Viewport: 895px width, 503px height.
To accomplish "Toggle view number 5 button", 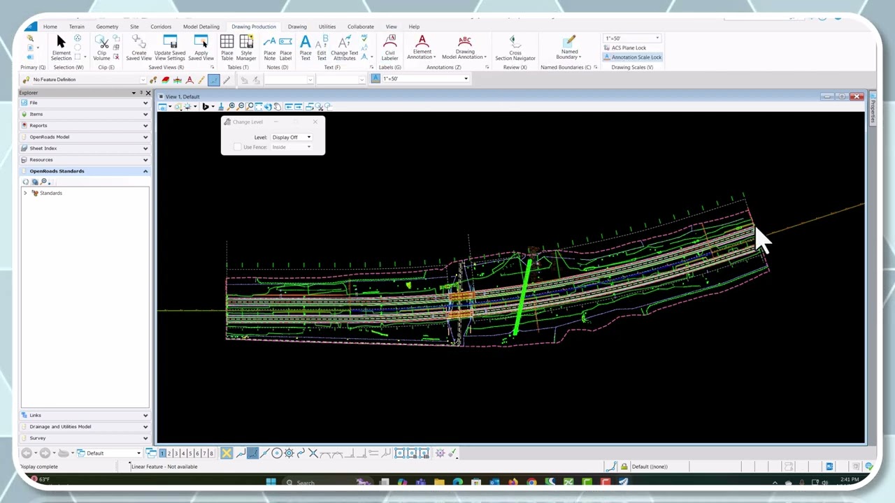I will [190, 453].
